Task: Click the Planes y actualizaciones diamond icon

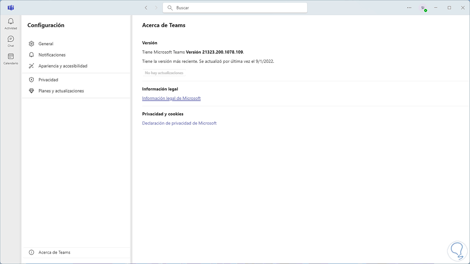Action: click(x=32, y=91)
